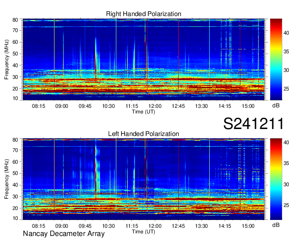Click the 25 dB mark on upper colorbar
Screen dimensions: 294x239
point(286,89)
